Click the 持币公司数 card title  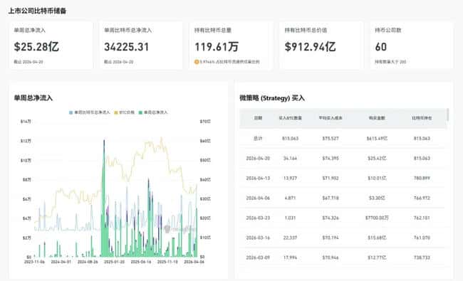pyautogui.click(x=388, y=30)
